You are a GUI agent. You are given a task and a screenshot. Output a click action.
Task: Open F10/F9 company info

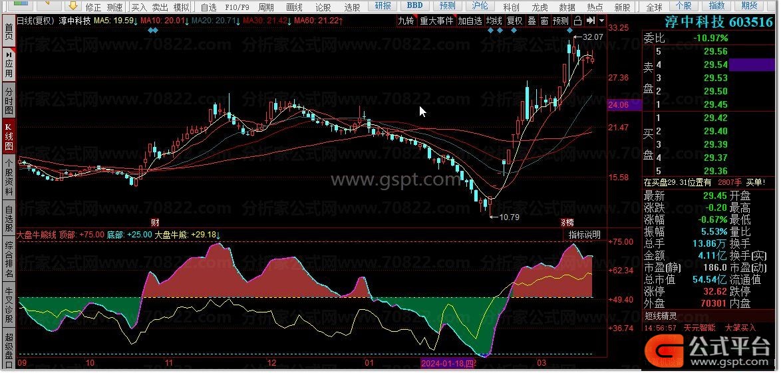237,7
